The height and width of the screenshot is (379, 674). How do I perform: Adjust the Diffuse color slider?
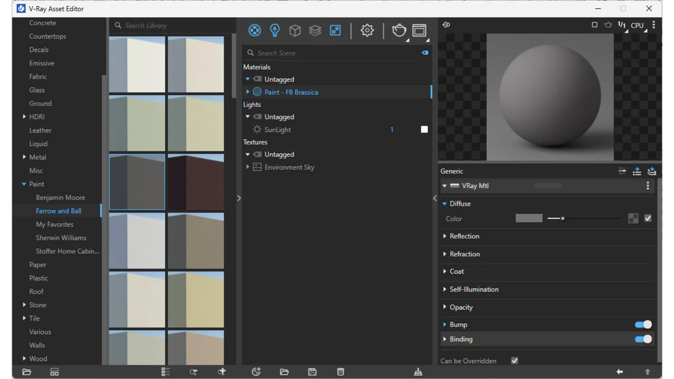click(x=562, y=218)
